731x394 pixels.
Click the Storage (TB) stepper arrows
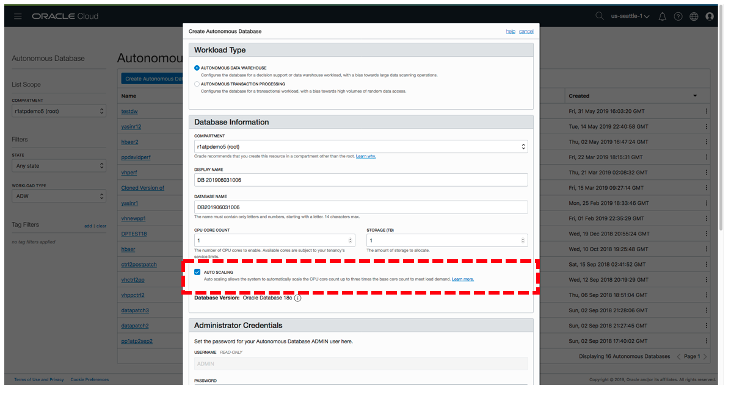(523, 241)
